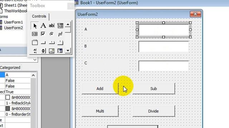The height and width of the screenshot is (128, 229).
Task: Select the ListBox control in Toolbox
Action: click(35, 34)
